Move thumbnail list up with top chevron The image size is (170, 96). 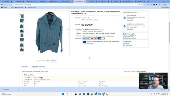(x=22, y=12)
